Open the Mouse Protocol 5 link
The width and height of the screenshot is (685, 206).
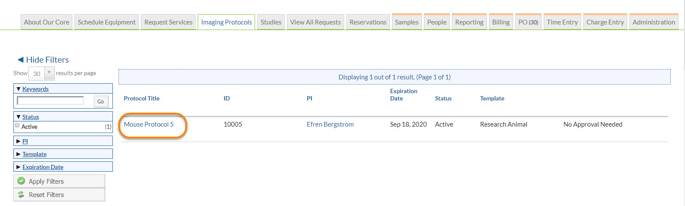[149, 124]
